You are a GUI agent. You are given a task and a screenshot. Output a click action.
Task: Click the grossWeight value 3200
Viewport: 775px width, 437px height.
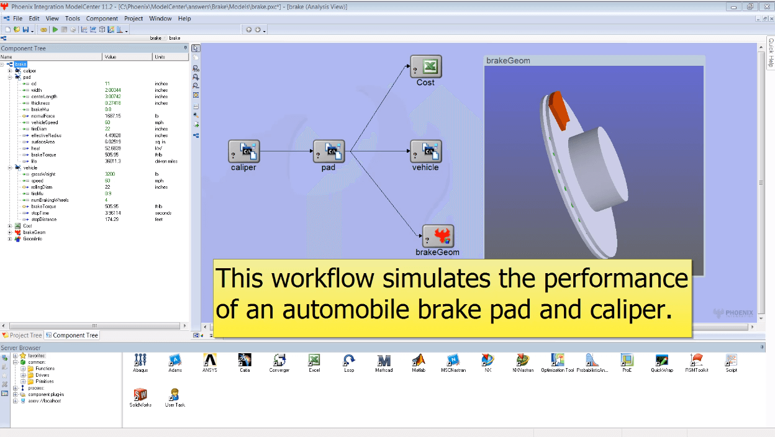click(111, 174)
